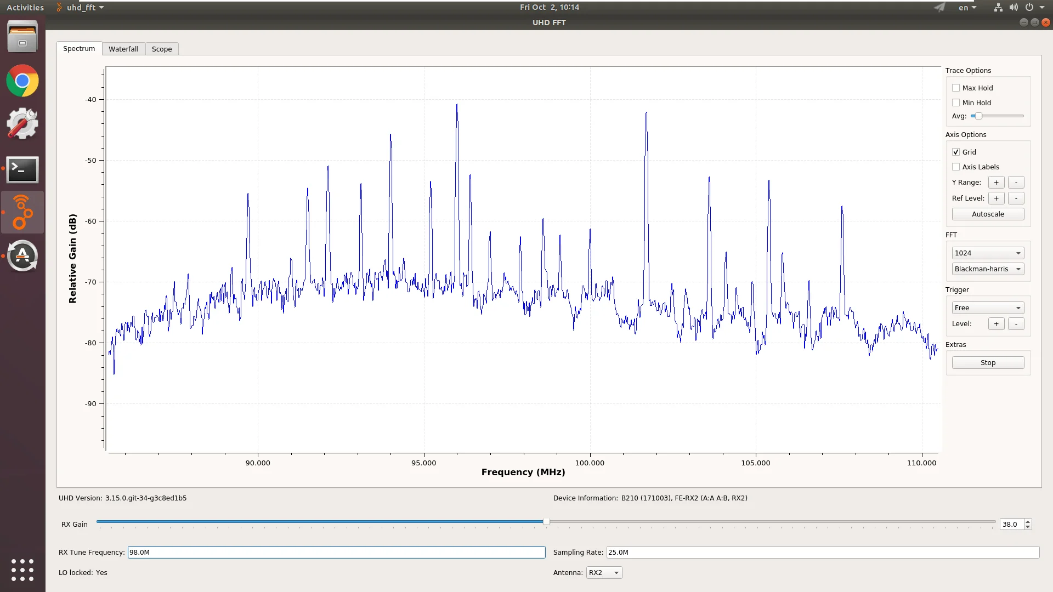Open the Blackman-harris window dropdown

pyautogui.click(x=987, y=269)
